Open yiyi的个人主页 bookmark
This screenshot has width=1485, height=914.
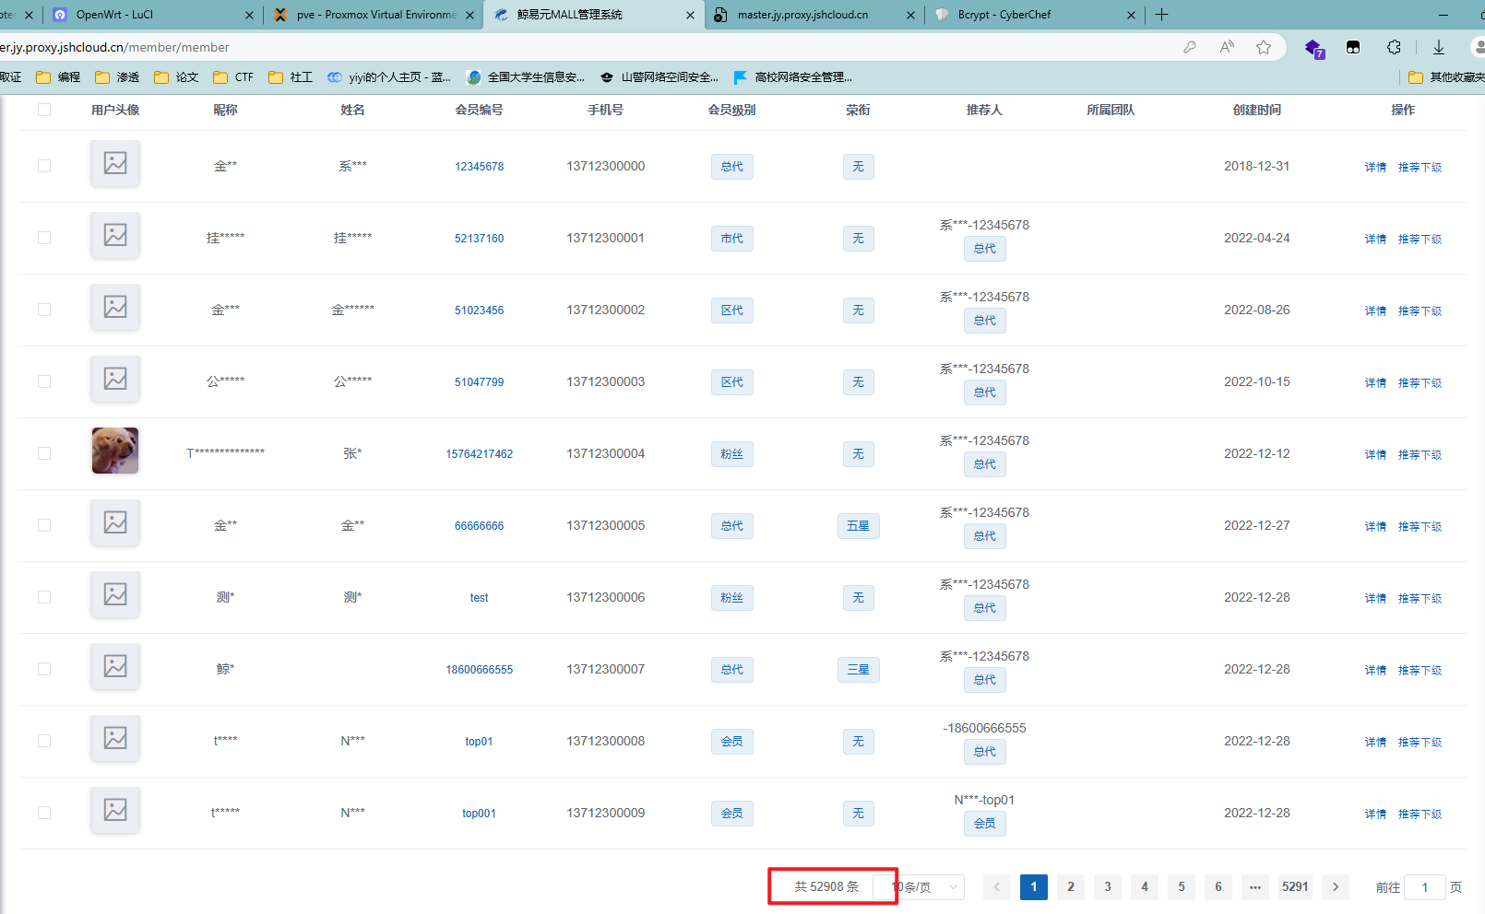point(389,77)
